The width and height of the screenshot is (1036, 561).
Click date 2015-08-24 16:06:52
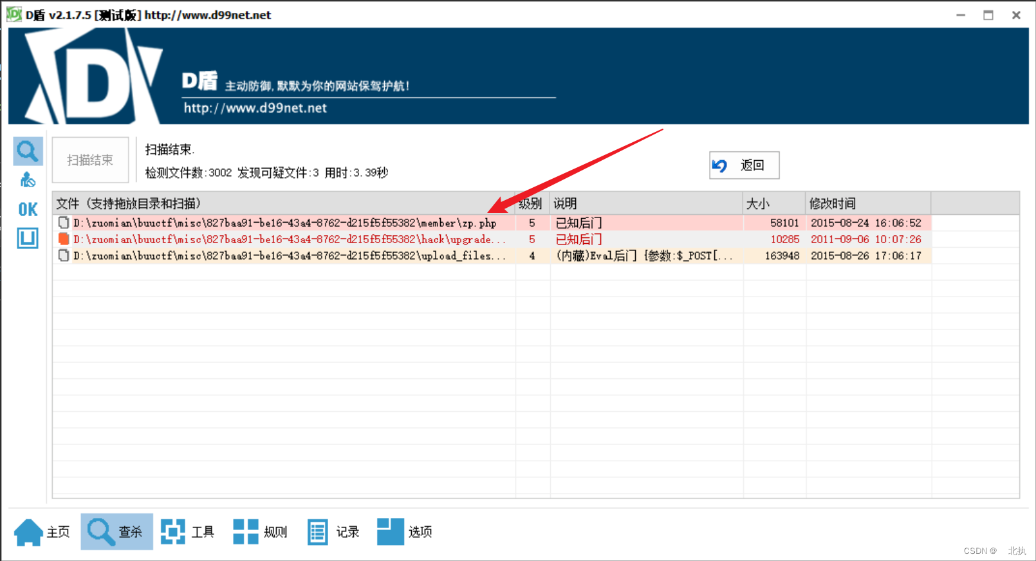pos(866,223)
